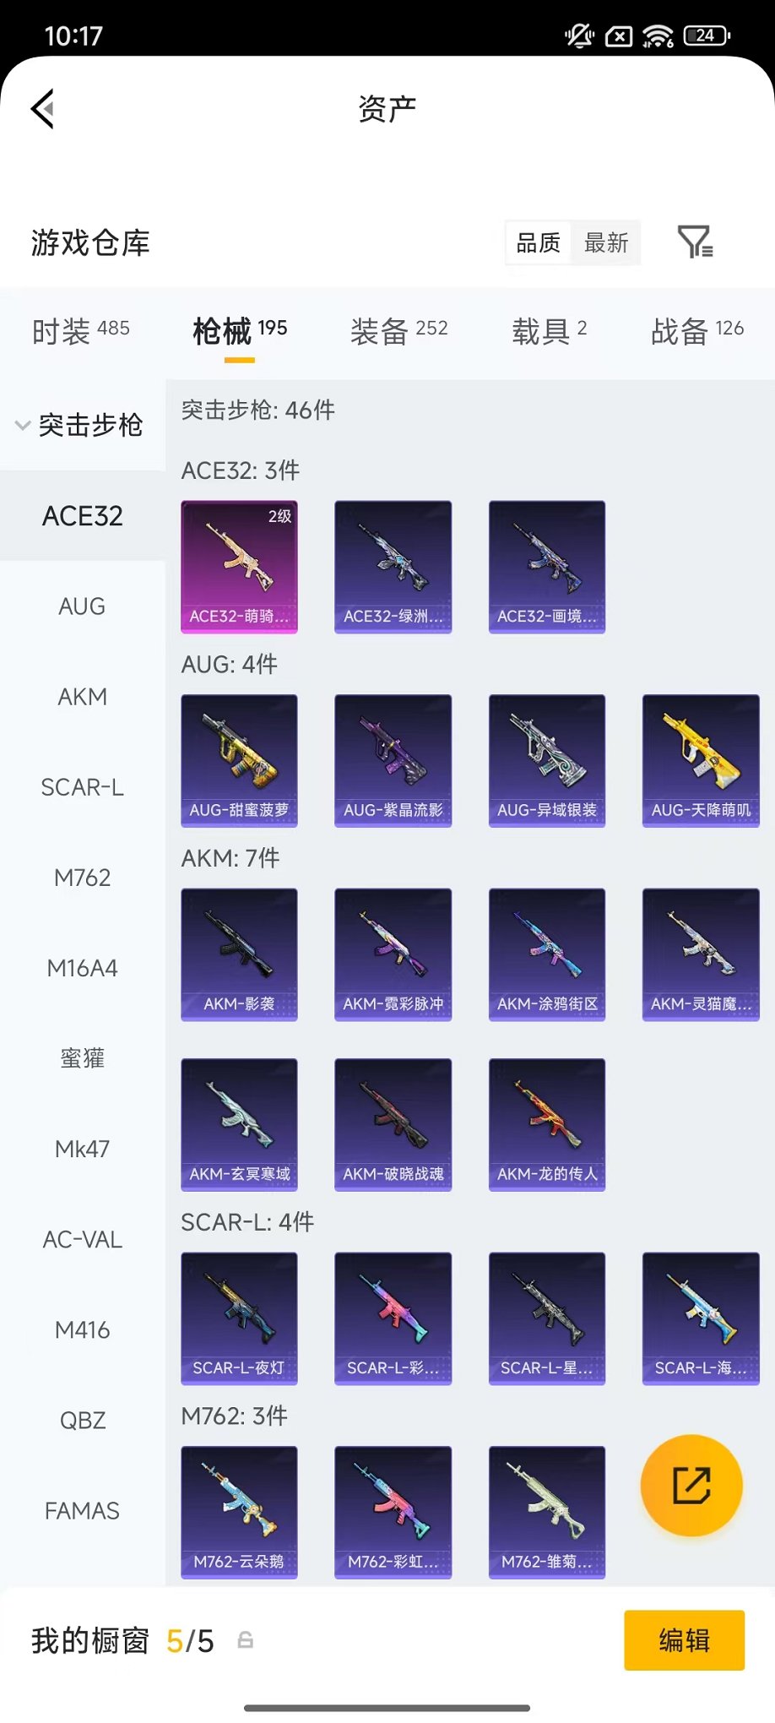Select the ACE32-萌骑 pink weapon skin
Image resolution: width=775 pixels, height=1723 pixels.
click(239, 567)
